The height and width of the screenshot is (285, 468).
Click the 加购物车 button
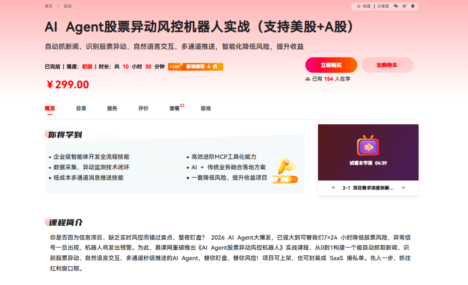(387, 65)
